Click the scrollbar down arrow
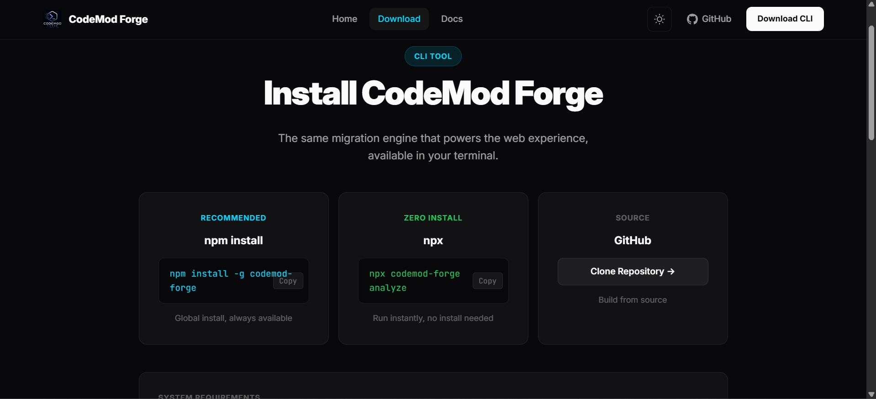 (871, 394)
